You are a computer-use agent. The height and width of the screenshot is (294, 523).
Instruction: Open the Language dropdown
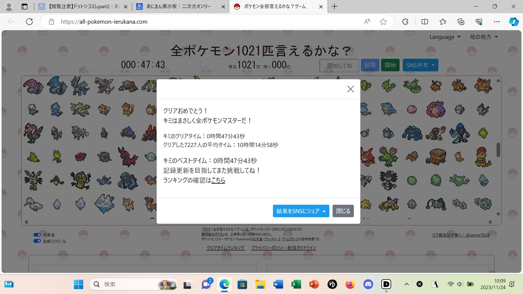tap(445, 37)
